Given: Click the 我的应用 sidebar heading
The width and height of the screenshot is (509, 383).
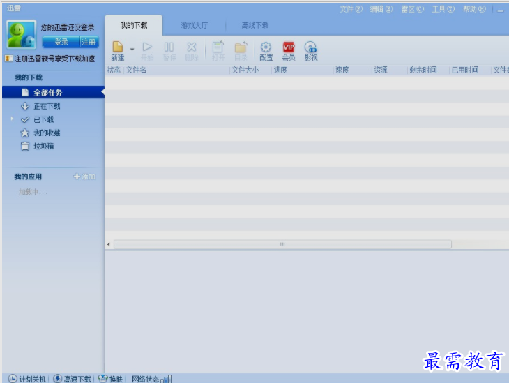Looking at the screenshot, I should coord(28,177).
